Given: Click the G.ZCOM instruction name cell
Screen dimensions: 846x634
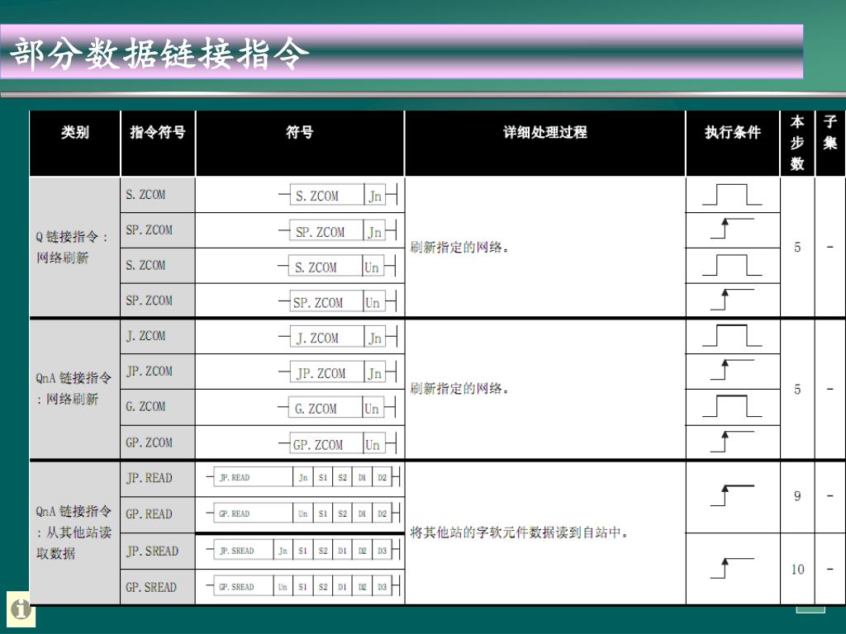Looking at the screenshot, I should [x=158, y=406].
